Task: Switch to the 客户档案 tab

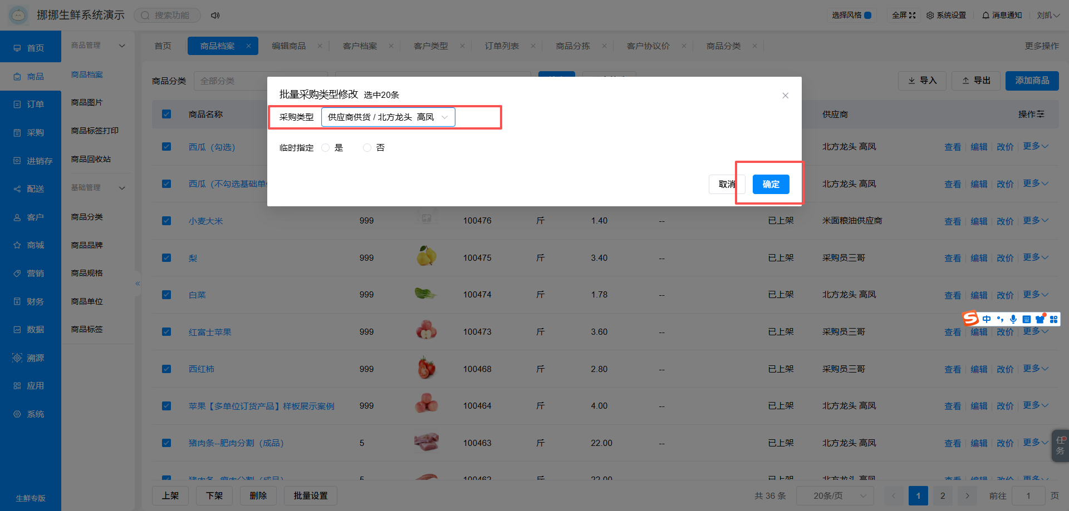Action: point(360,46)
